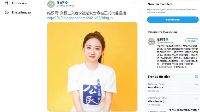Image resolution: width=200 pixels, height=112 pixels.
Task: Select the Entdecken navigation item
Action: pyautogui.click(x=16, y=3)
